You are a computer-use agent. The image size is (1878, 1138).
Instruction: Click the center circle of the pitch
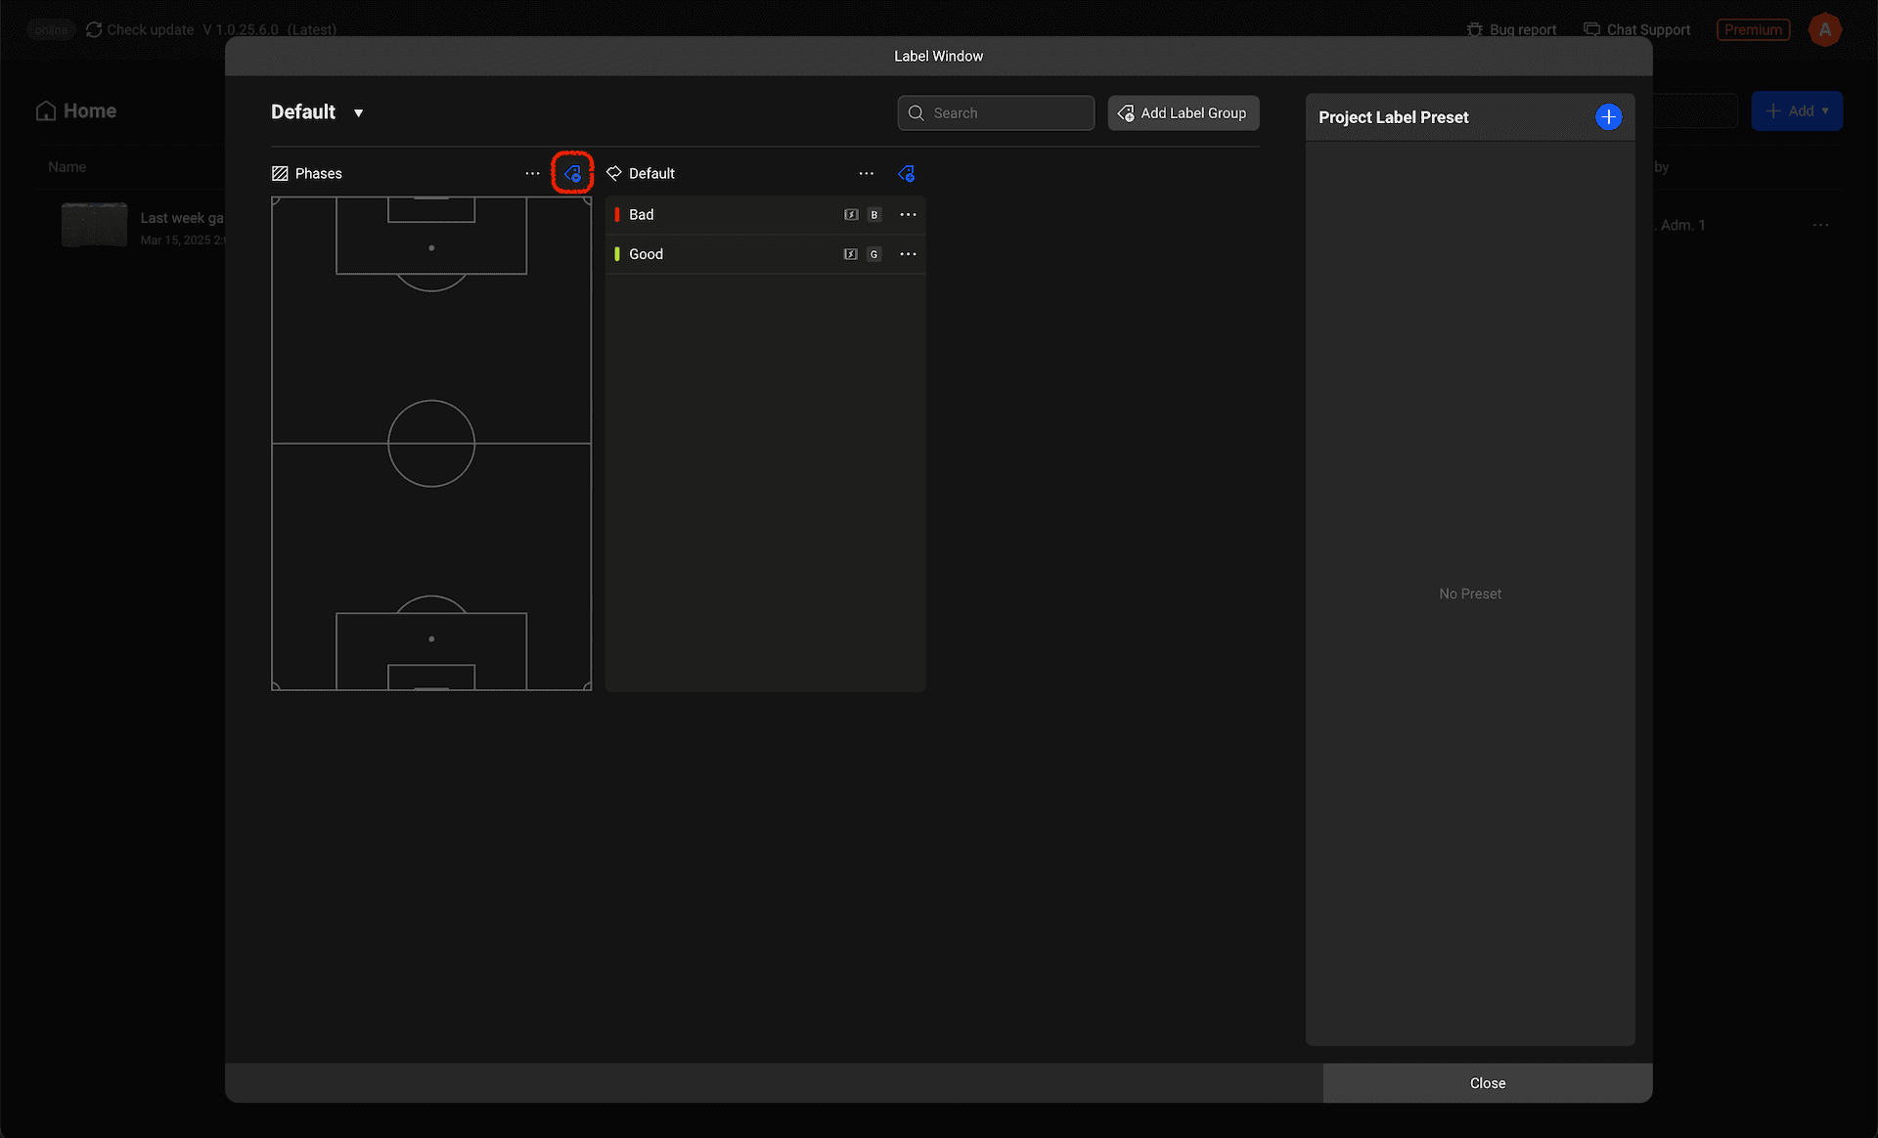[x=431, y=444]
